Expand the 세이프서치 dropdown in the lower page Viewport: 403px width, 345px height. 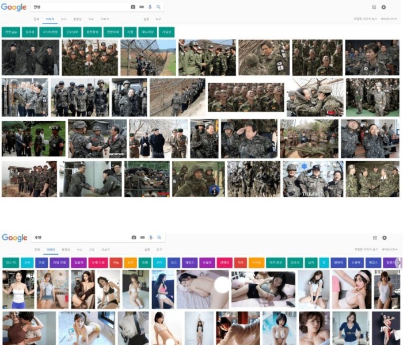(x=389, y=250)
